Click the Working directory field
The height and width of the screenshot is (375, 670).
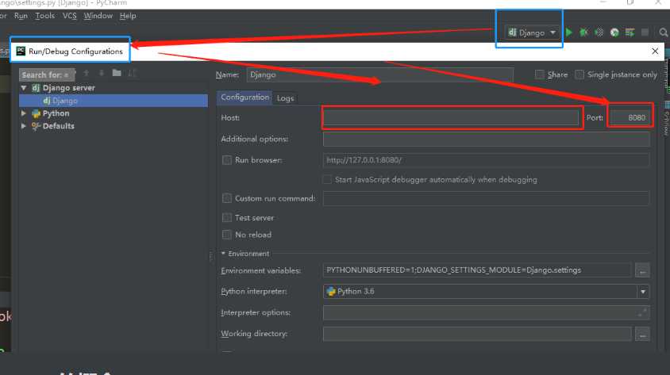tap(477, 334)
